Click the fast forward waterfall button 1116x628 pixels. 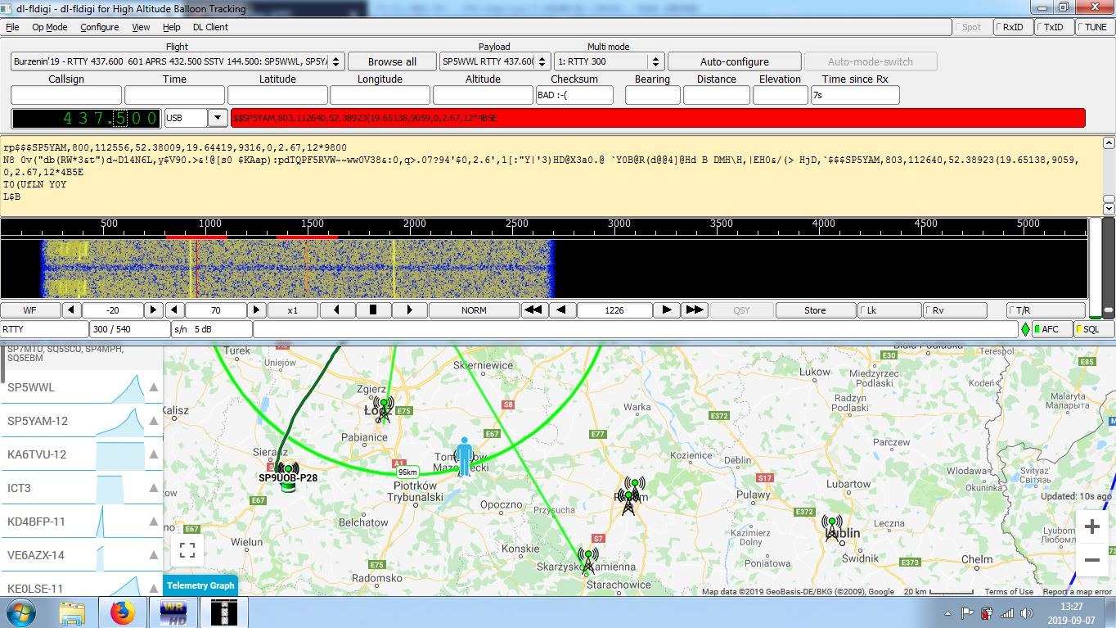(695, 310)
